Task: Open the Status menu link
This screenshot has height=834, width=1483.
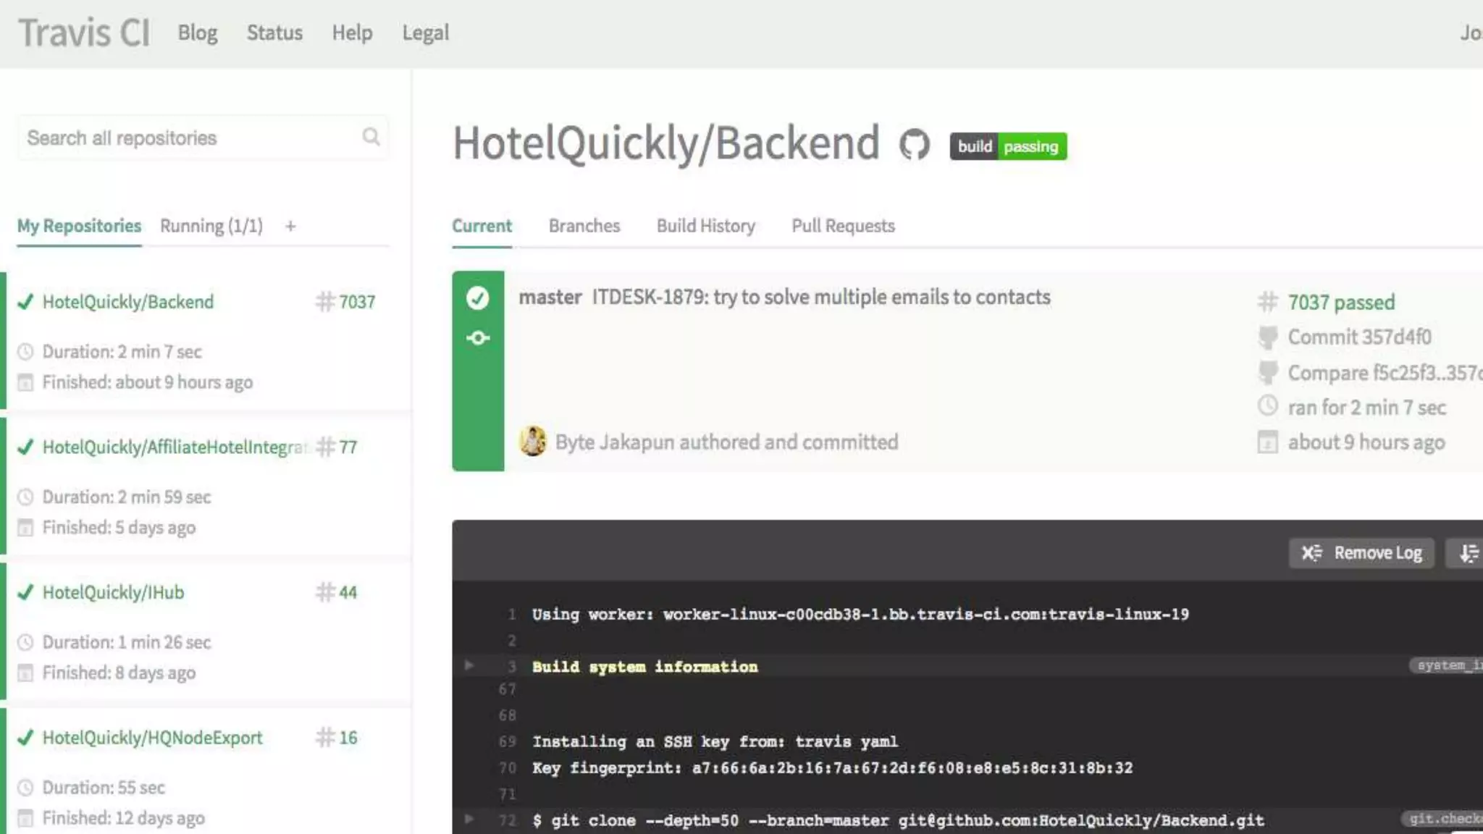Action: (x=274, y=33)
